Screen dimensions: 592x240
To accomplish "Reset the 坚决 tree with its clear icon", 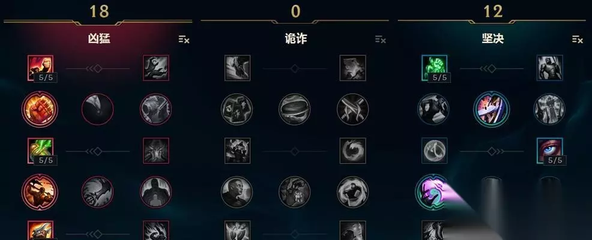I will click(578, 39).
